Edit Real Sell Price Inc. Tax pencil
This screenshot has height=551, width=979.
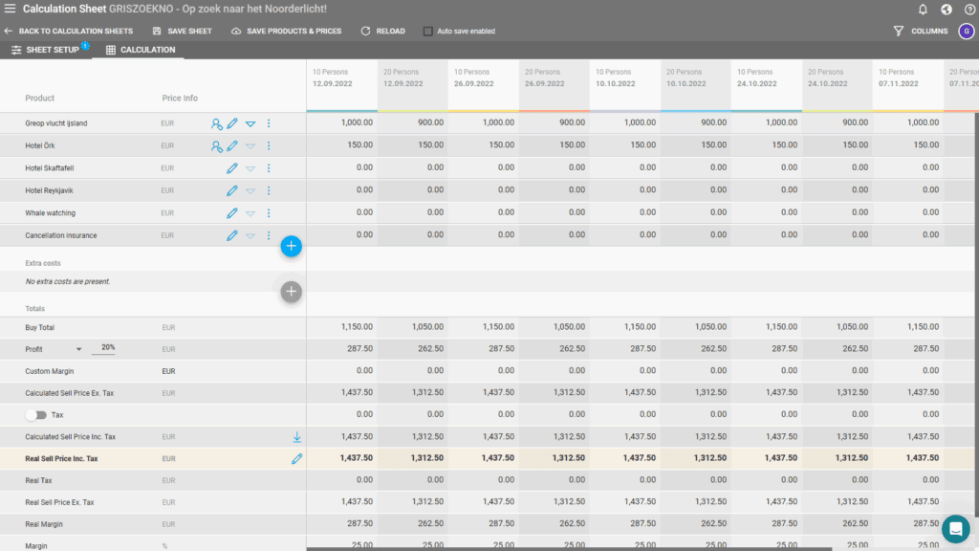tap(296, 459)
